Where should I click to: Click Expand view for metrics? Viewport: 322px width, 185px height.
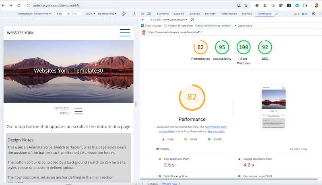point(299,149)
